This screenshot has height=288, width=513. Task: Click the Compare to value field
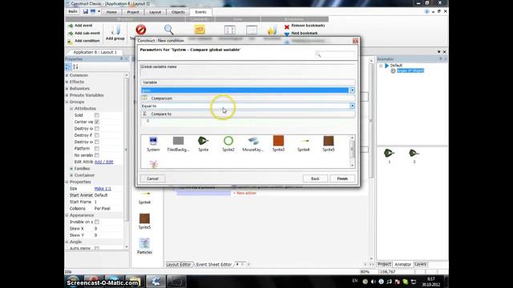point(248,121)
